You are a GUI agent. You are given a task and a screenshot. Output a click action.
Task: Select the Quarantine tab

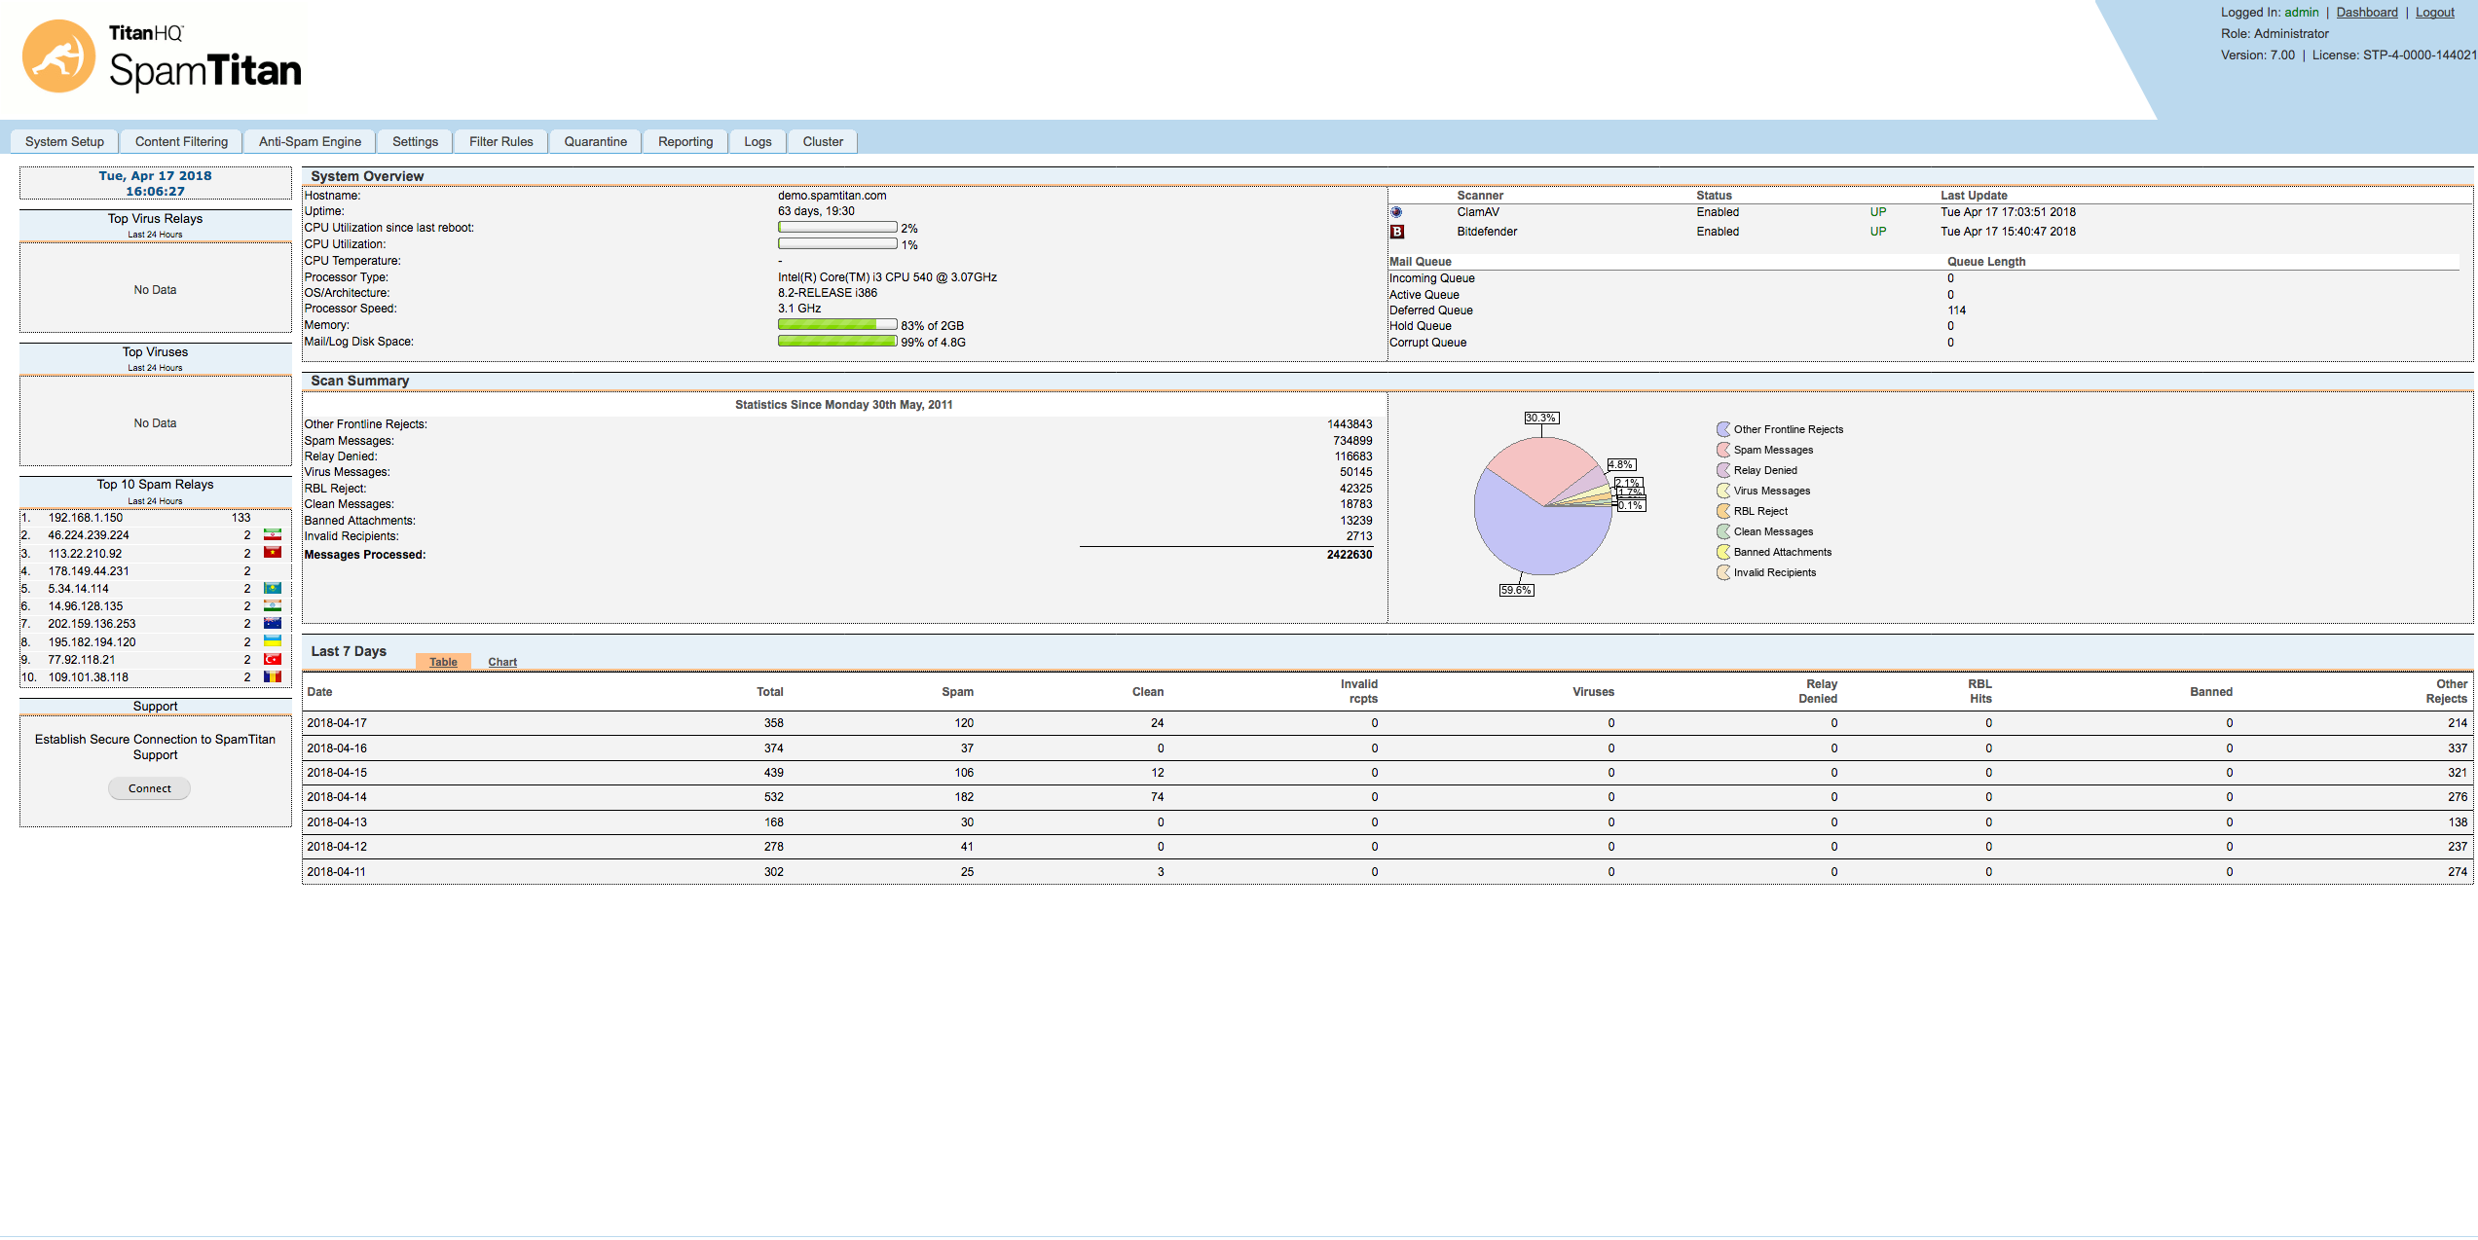(595, 141)
